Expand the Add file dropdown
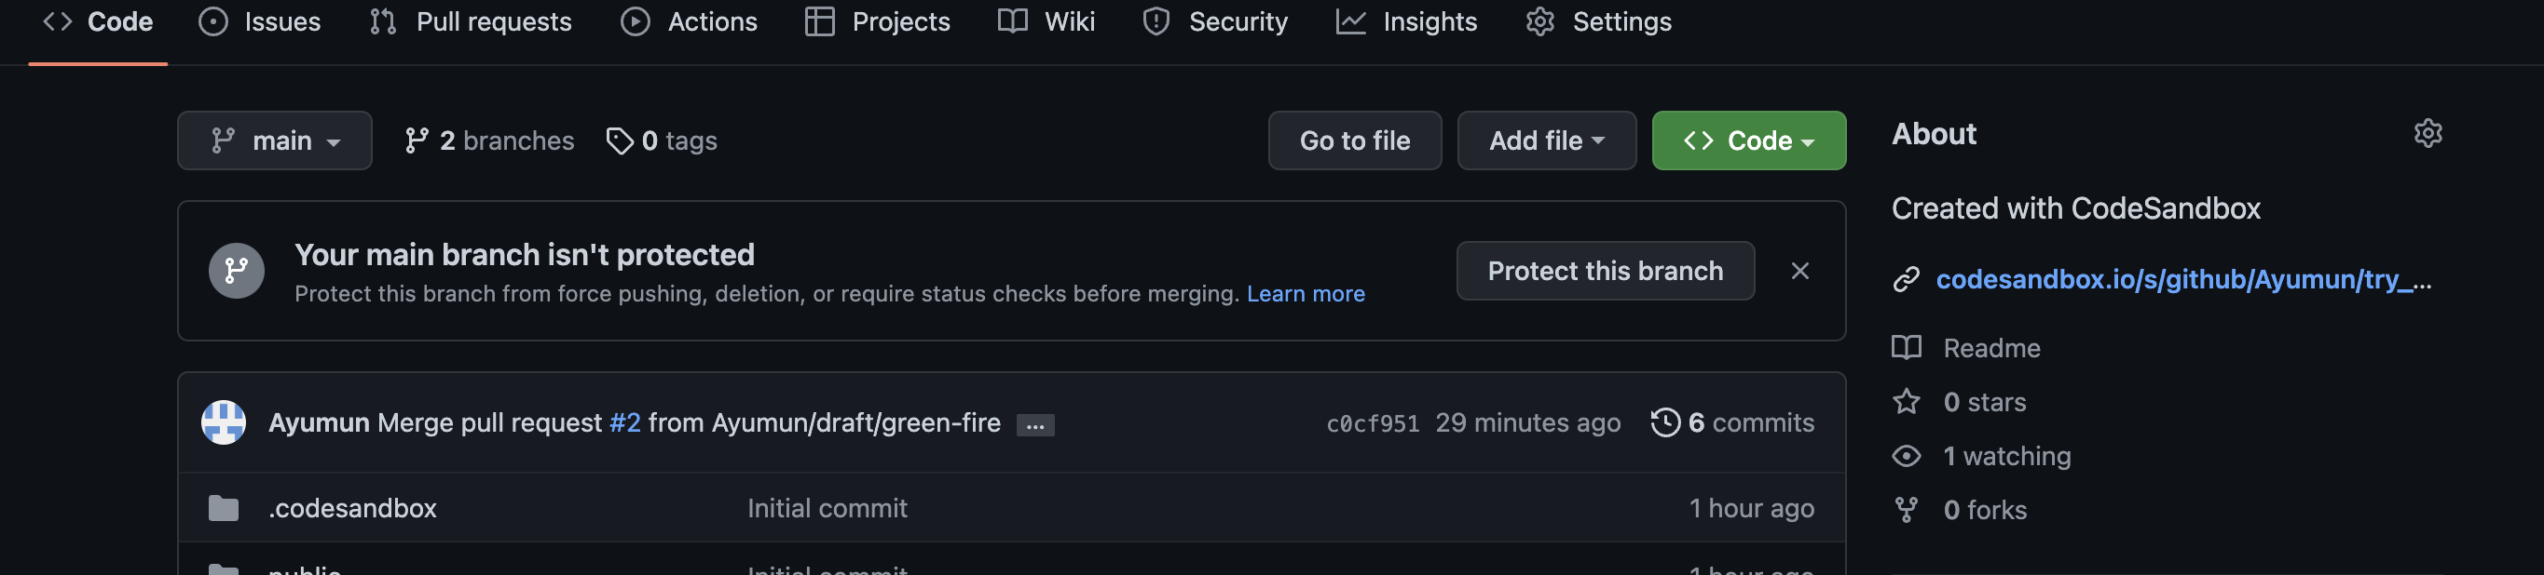 (x=1546, y=141)
